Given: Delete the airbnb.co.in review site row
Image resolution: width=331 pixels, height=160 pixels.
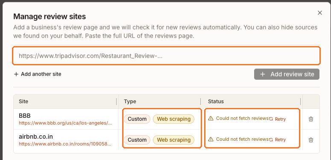Looking at the screenshot, I should click(311, 140).
